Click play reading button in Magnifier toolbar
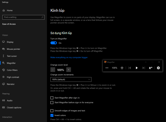This screenshot has height=122, width=166. coord(137,68)
